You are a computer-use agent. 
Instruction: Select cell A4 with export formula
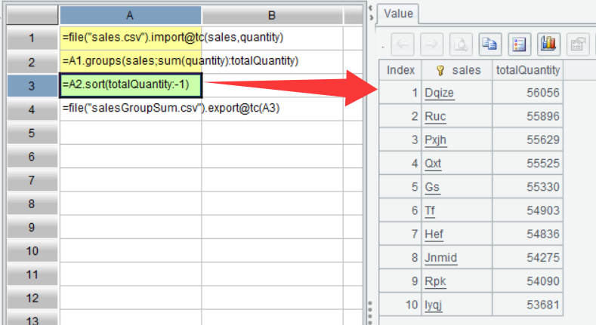coord(130,109)
